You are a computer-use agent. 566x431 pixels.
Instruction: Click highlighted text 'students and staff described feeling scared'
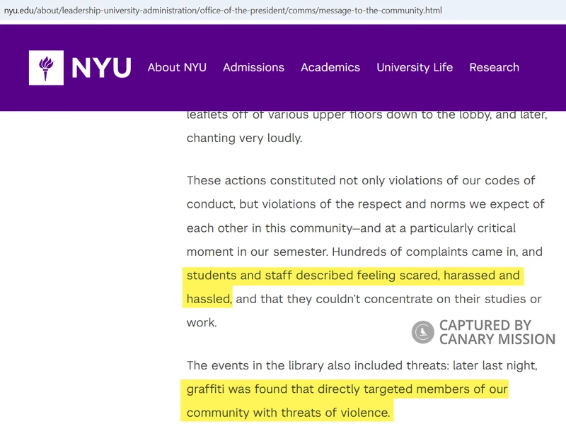coord(313,276)
